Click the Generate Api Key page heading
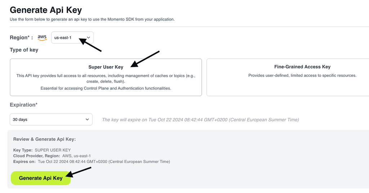Screen dimensions: 369x193 46,10
